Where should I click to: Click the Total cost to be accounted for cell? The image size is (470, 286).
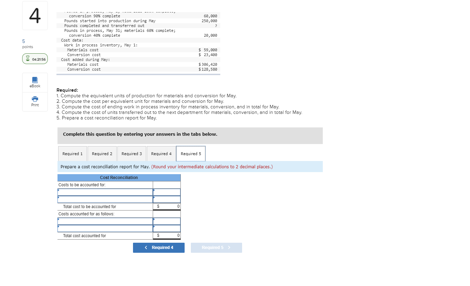[x=105, y=206]
